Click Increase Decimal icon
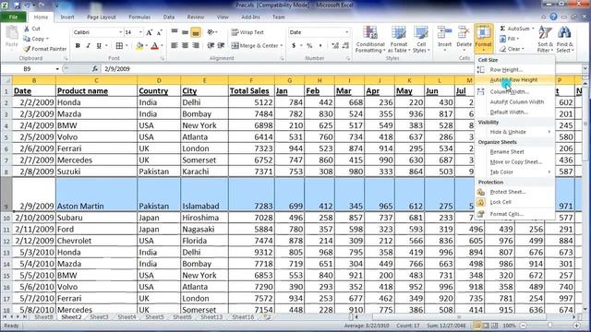 click(334, 45)
